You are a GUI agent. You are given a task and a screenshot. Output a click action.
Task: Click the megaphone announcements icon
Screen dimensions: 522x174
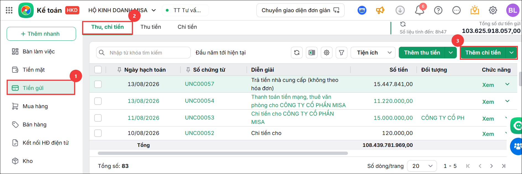tap(380, 10)
